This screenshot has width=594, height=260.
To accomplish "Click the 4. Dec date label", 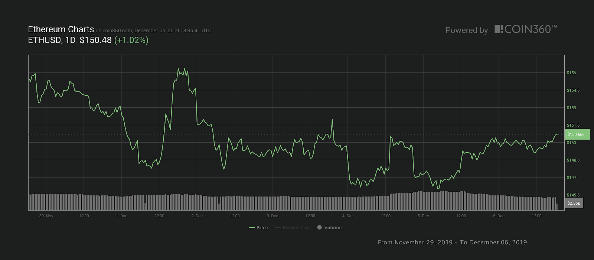I will 348,216.
